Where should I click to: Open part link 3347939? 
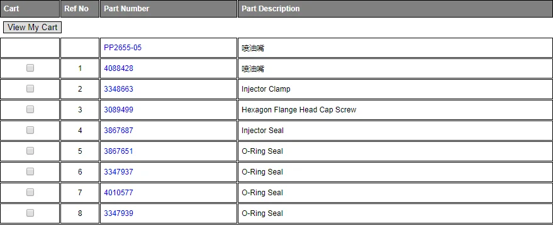click(118, 213)
